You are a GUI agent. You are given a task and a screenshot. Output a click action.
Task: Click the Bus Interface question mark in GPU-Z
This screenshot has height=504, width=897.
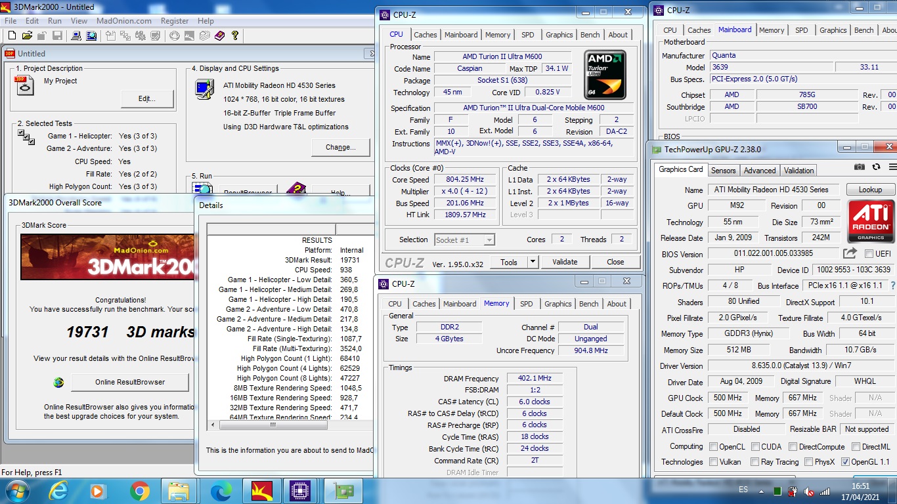pyautogui.click(x=892, y=285)
